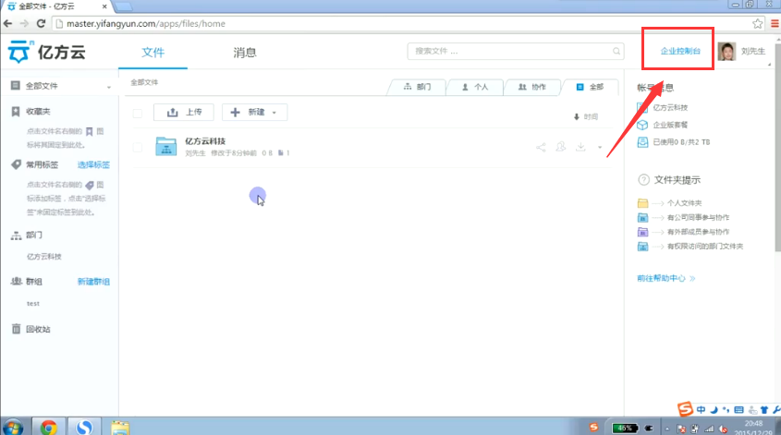Screen dimensions: 781x435
Task: Open the 刘先生 account menu
Action: pyautogui.click(x=753, y=52)
